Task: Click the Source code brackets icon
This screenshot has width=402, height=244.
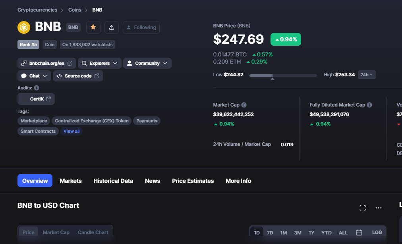Action: (59, 76)
